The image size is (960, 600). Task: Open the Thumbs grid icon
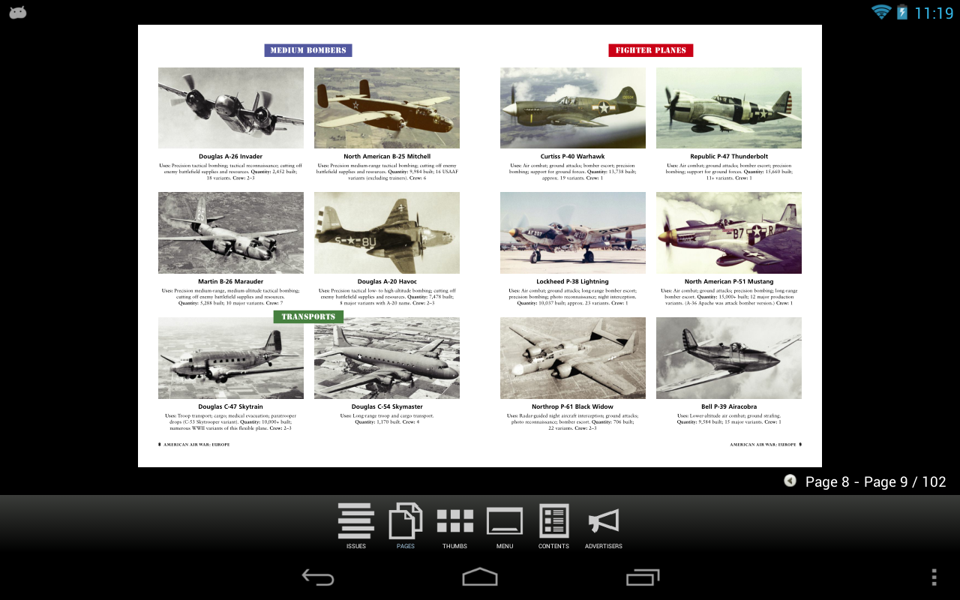[454, 526]
